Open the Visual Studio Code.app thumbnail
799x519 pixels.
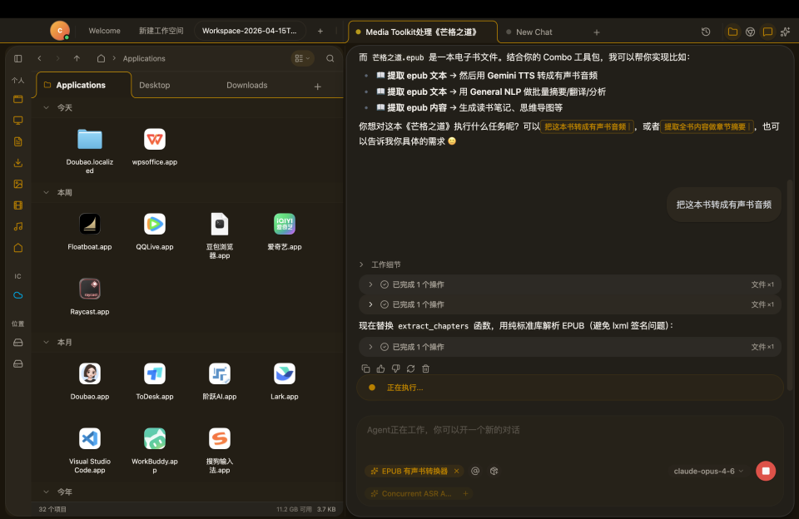point(89,438)
